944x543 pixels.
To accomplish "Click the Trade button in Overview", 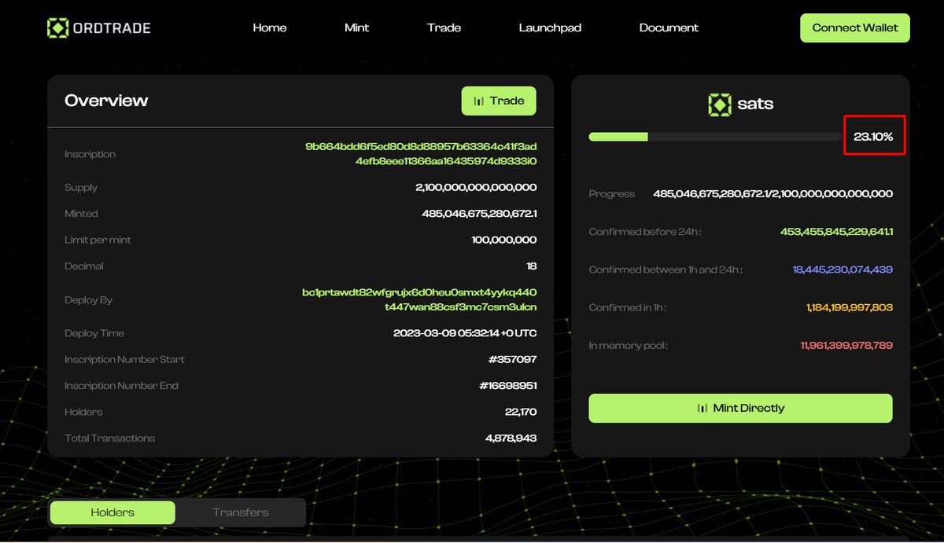I will click(499, 101).
